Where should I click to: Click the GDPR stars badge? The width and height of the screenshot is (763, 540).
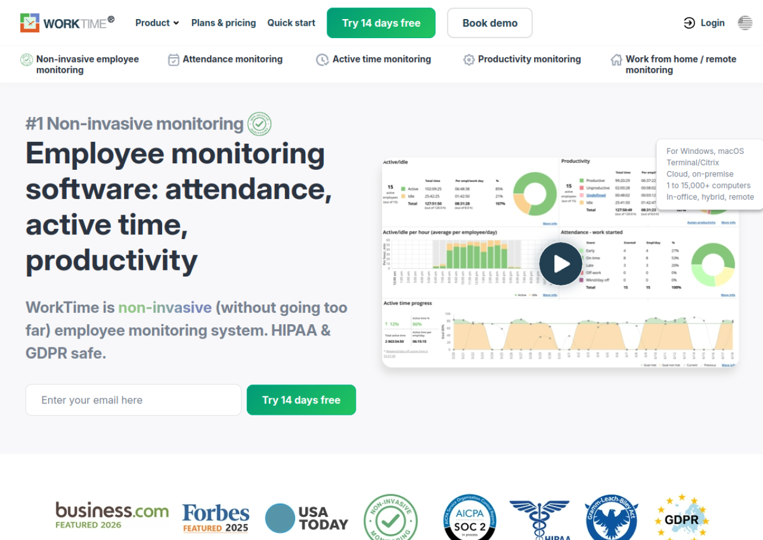681,517
